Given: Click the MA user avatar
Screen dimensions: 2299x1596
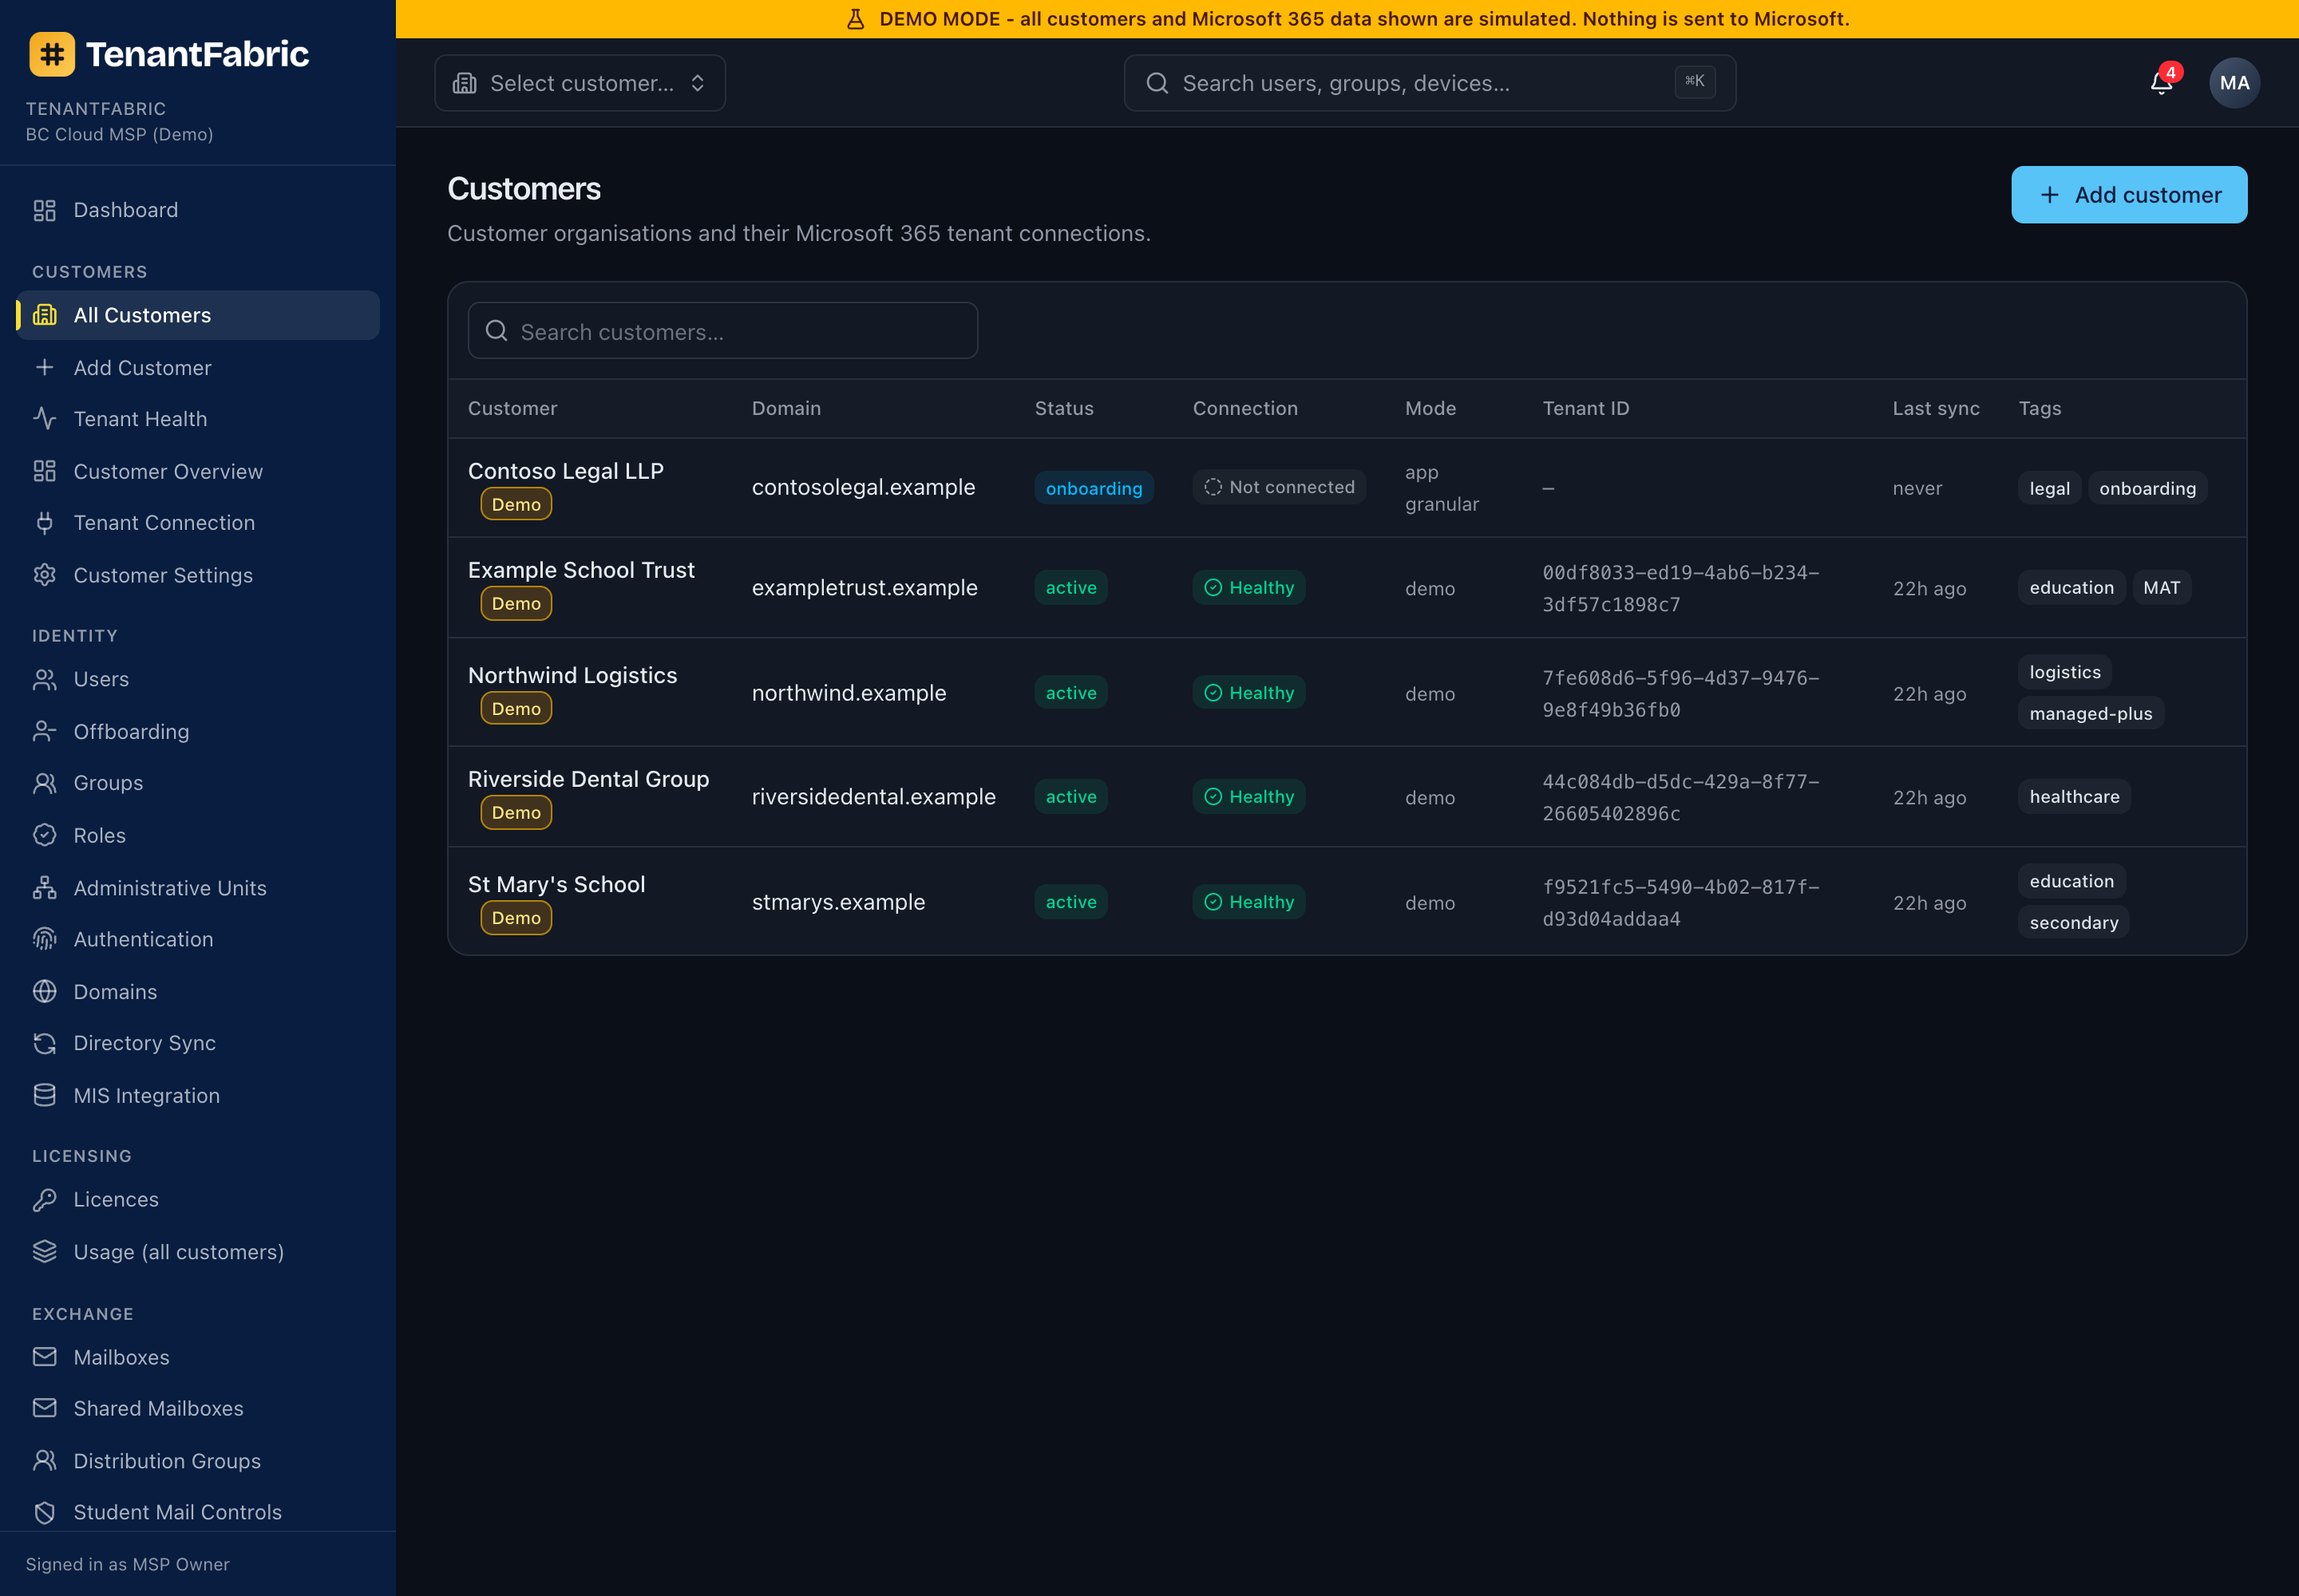Looking at the screenshot, I should 2234,83.
